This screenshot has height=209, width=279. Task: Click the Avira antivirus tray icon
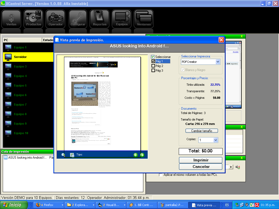pyautogui.click(x=257, y=205)
